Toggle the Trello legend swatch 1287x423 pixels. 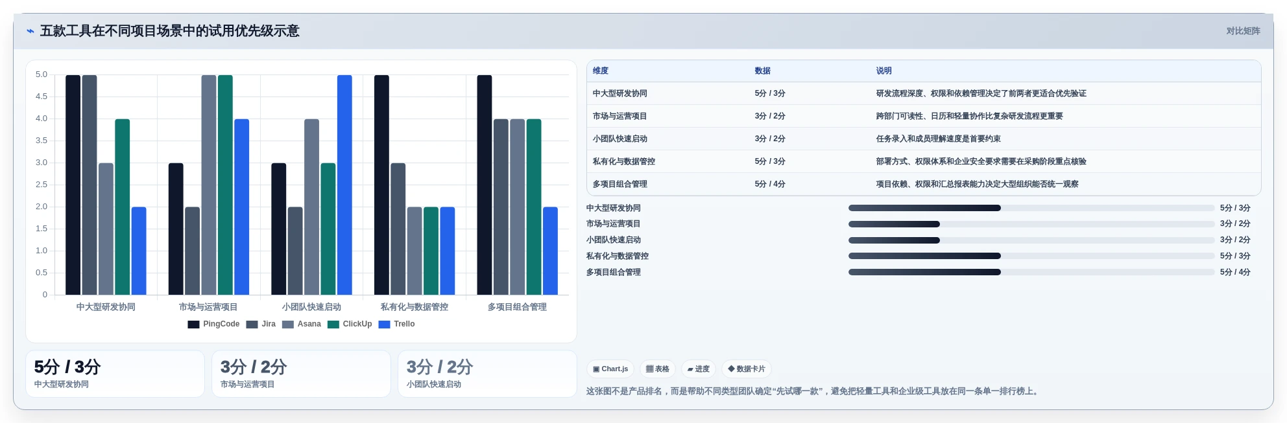[x=384, y=325]
